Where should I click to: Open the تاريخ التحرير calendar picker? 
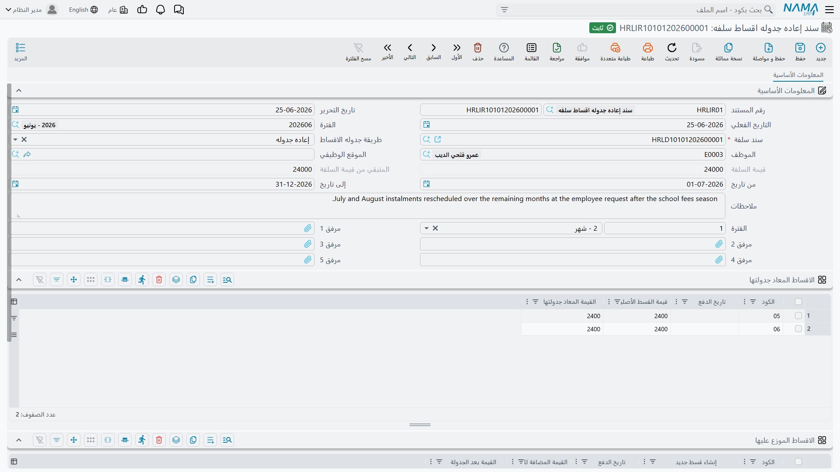point(15,110)
